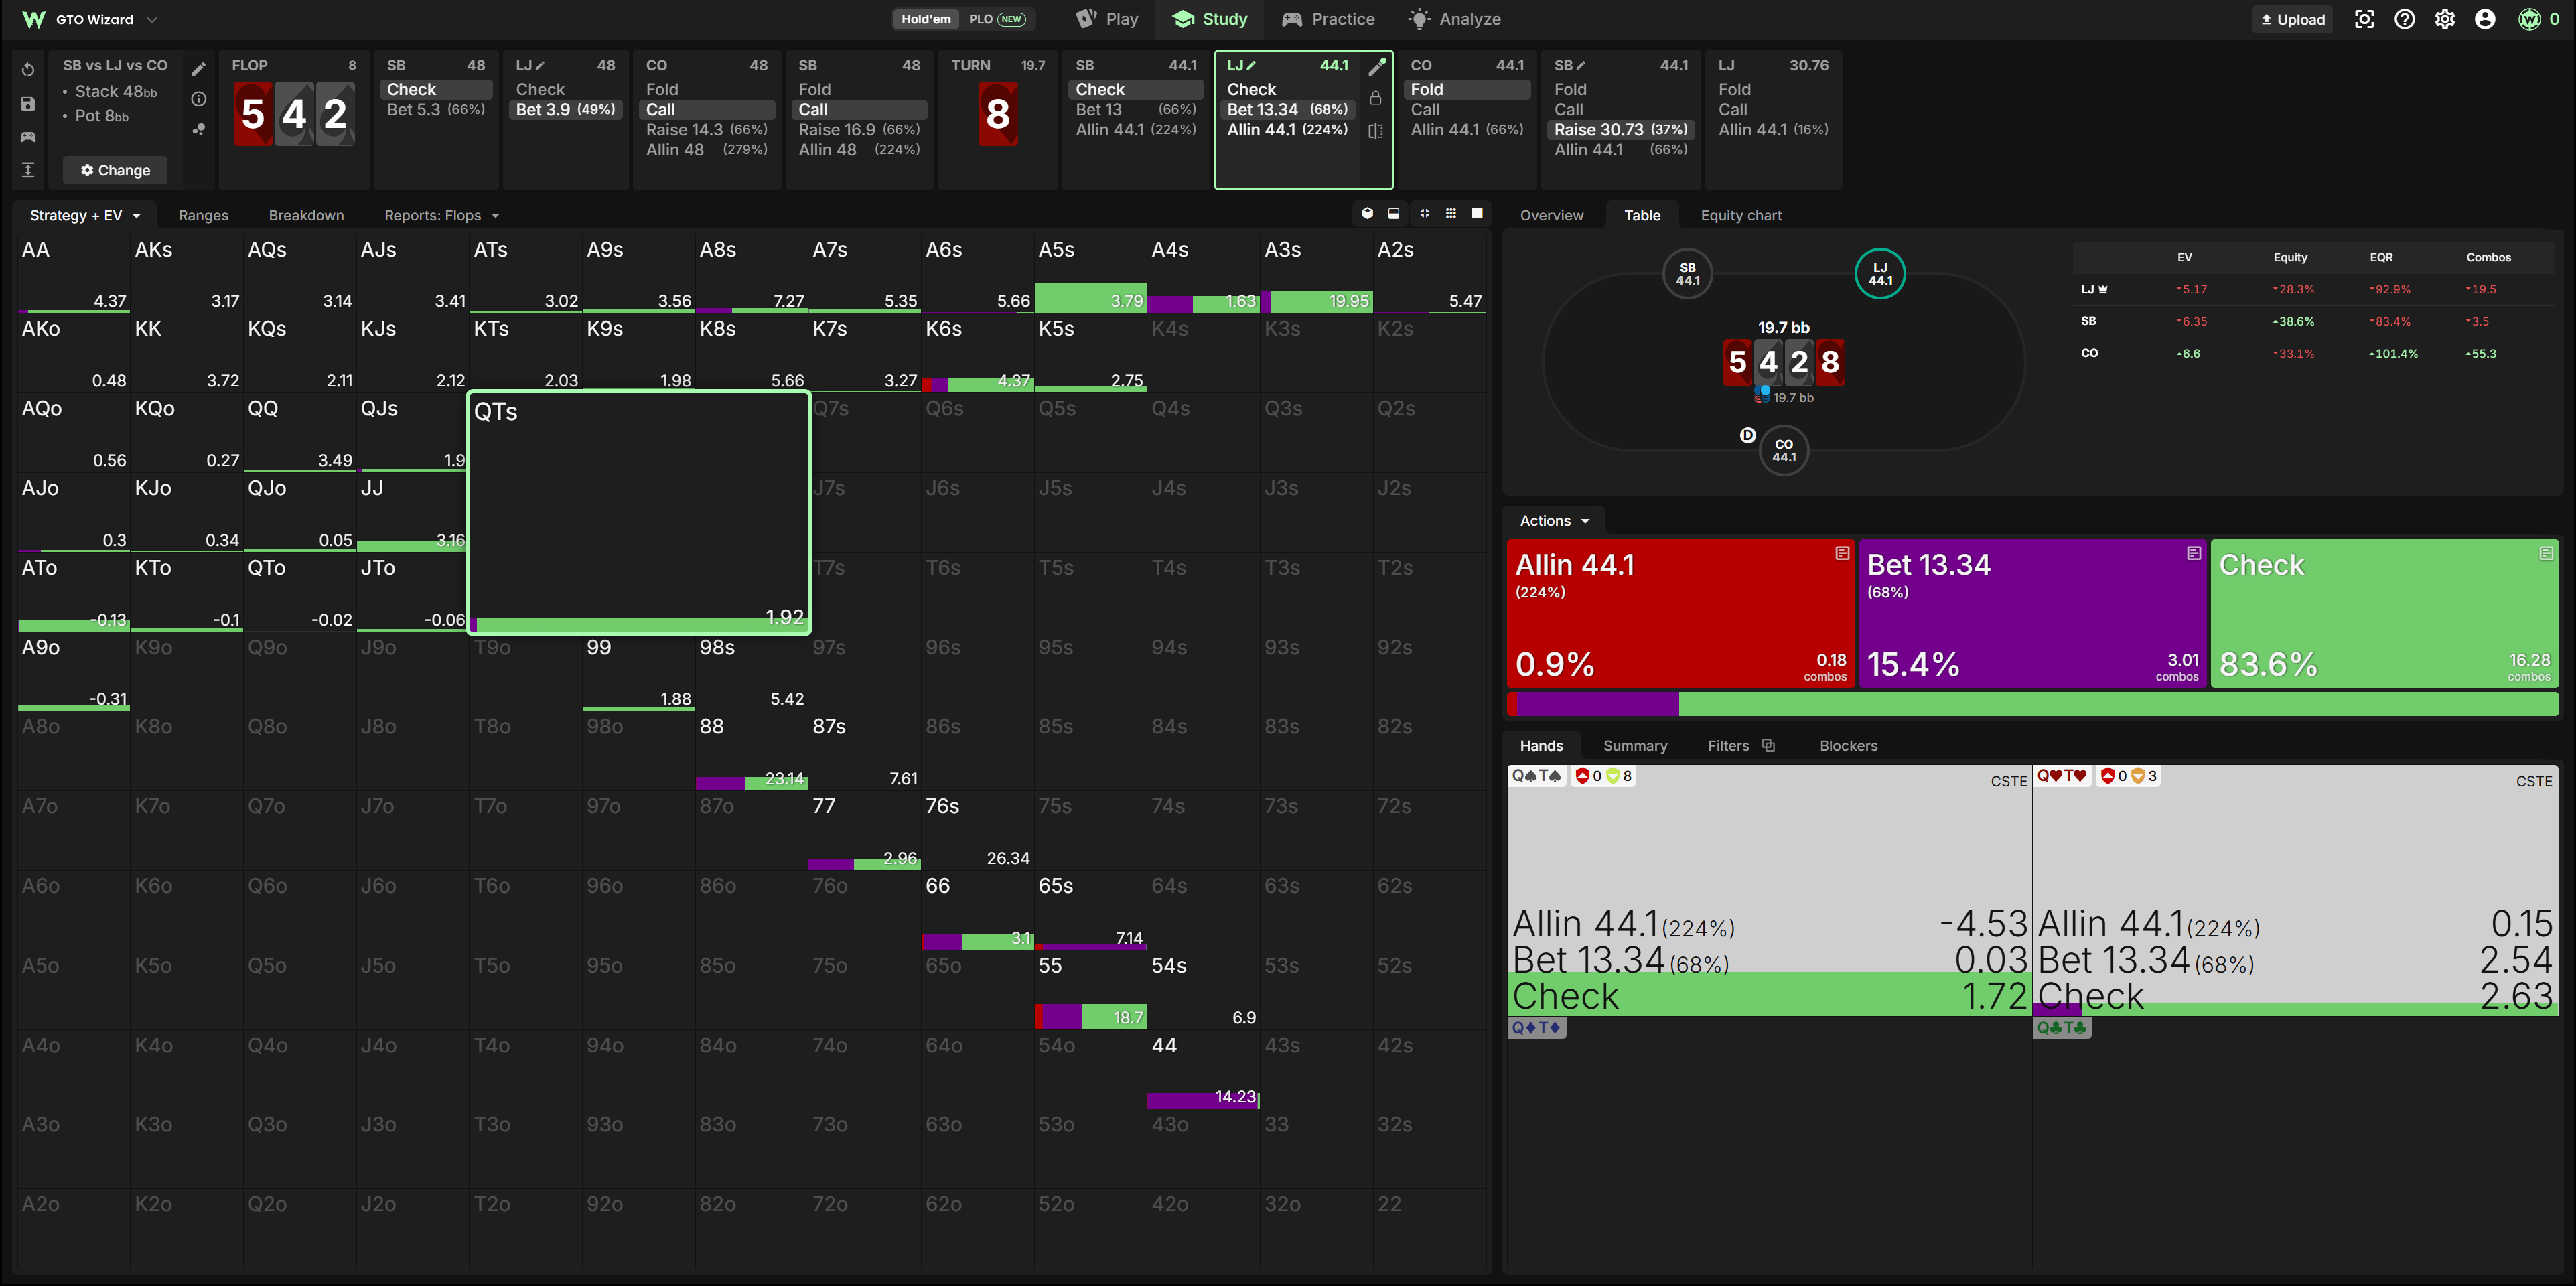Screen dimensions: 2576x1286
Task: Toggle the half-filled bar display mode
Action: (x=1394, y=213)
